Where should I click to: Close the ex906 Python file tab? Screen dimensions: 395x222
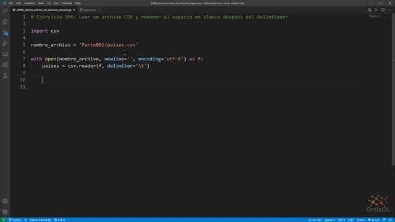pos(74,10)
